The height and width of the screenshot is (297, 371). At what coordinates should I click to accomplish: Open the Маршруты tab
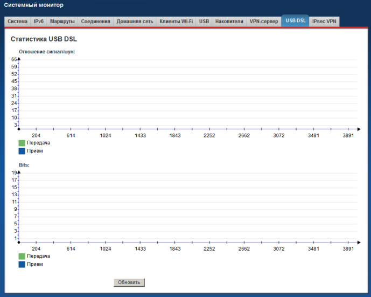tap(62, 22)
